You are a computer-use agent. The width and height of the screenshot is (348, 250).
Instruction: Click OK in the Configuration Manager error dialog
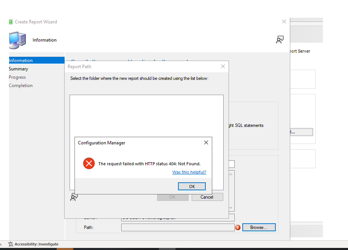[192, 186]
